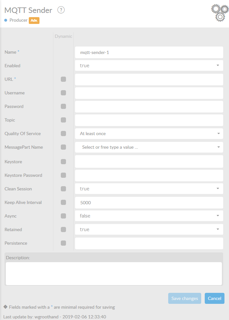Click the Cancel button
Image resolution: width=229 pixels, height=320 pixels.
click(214, 298)
